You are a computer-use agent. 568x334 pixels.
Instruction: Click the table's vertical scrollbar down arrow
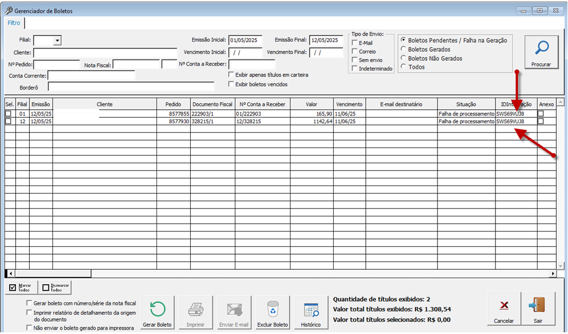click(x=560, y=266)
